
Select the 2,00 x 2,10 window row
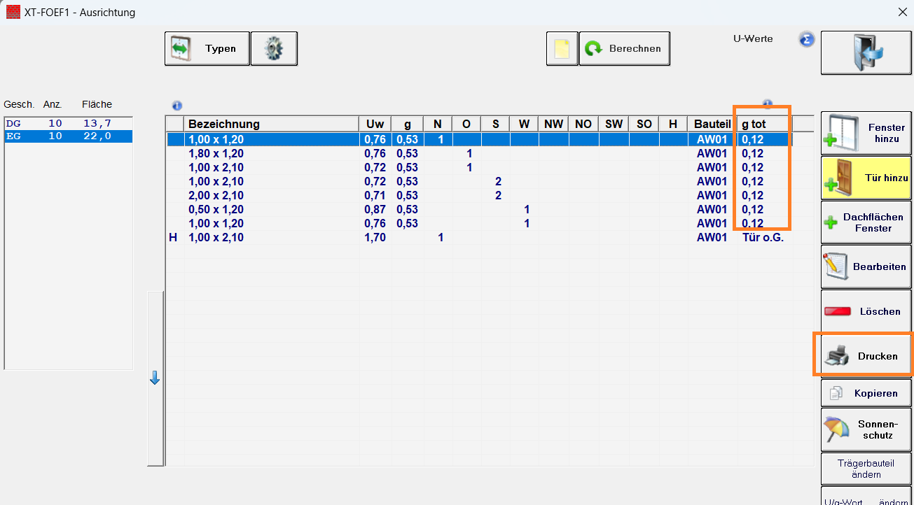pyautogui.click(x=216, y=195)
